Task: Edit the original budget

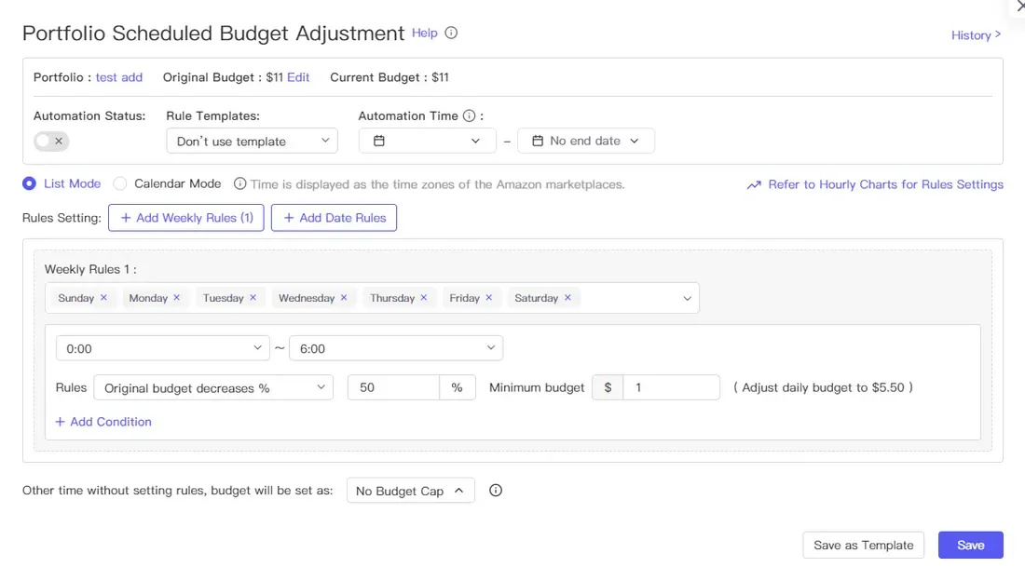Action: pyautogui.click(x=298, y=77)
